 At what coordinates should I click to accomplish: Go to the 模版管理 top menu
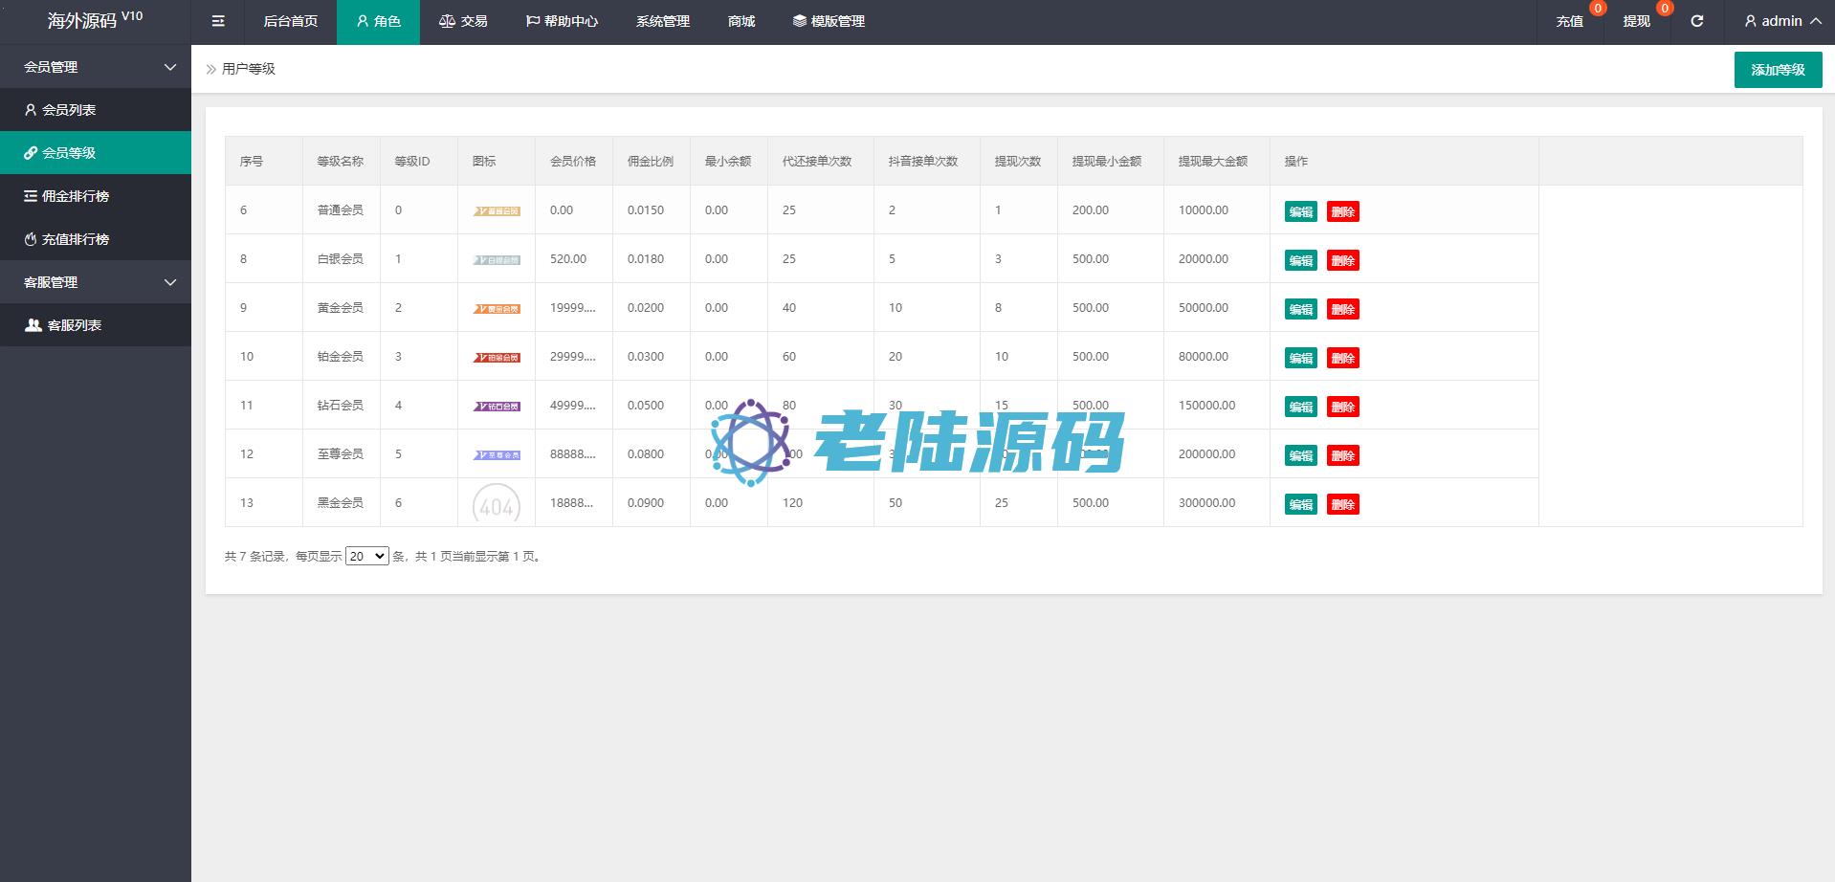pos(829,21)
